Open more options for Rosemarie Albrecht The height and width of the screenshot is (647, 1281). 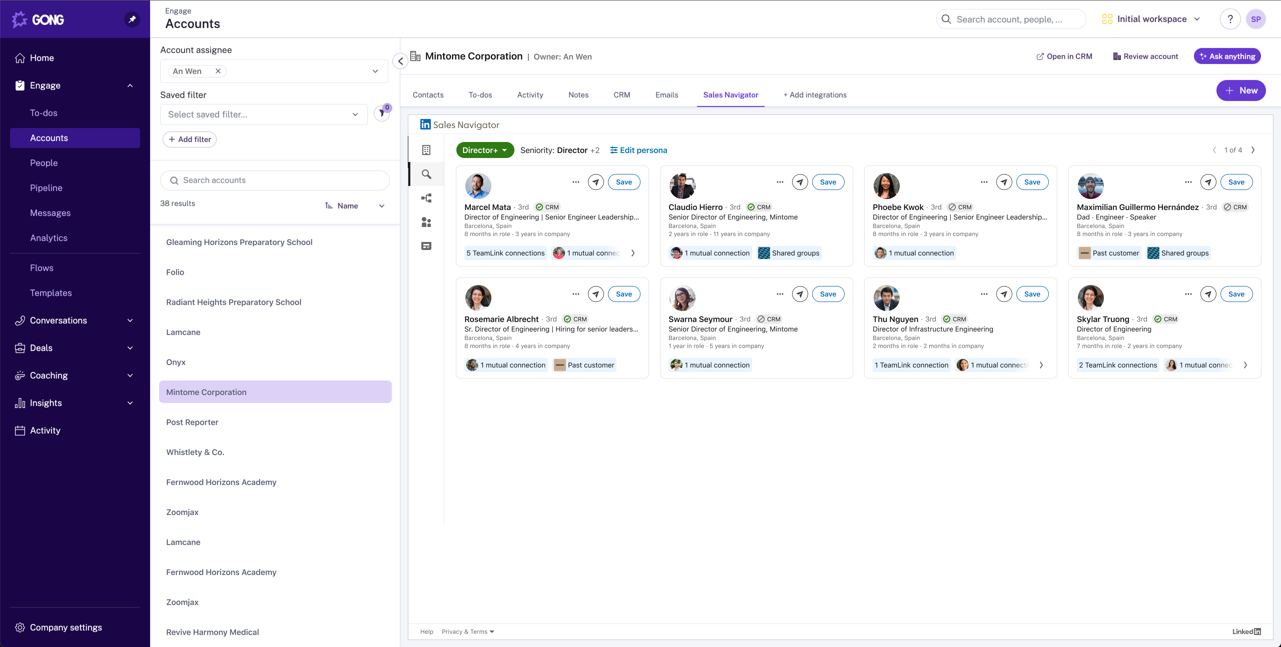(575, 294)
